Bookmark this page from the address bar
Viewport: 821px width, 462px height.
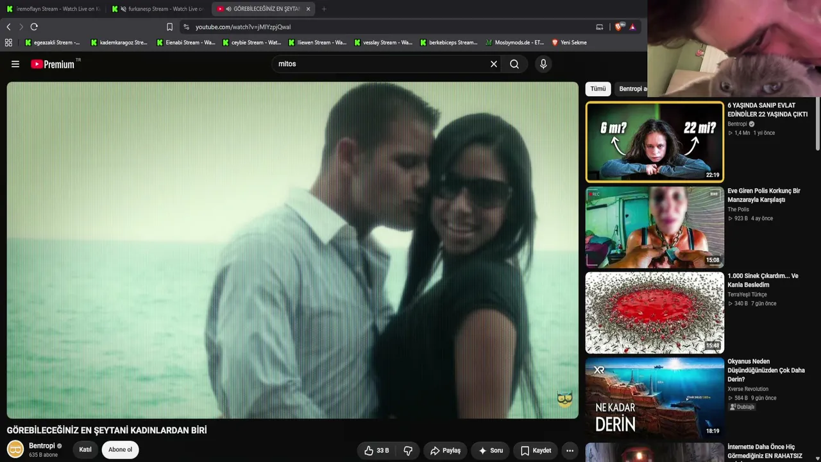coord(169,27)
